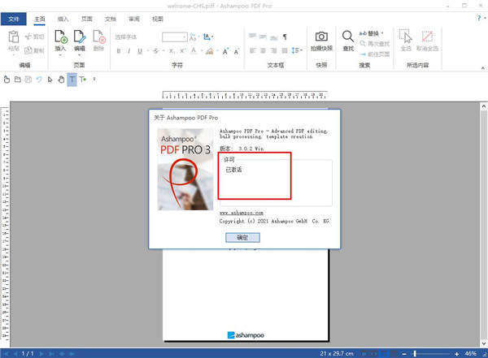Screen dimensions: 488x358
Task: Select the hand pan tool
Action: (61, 80)
